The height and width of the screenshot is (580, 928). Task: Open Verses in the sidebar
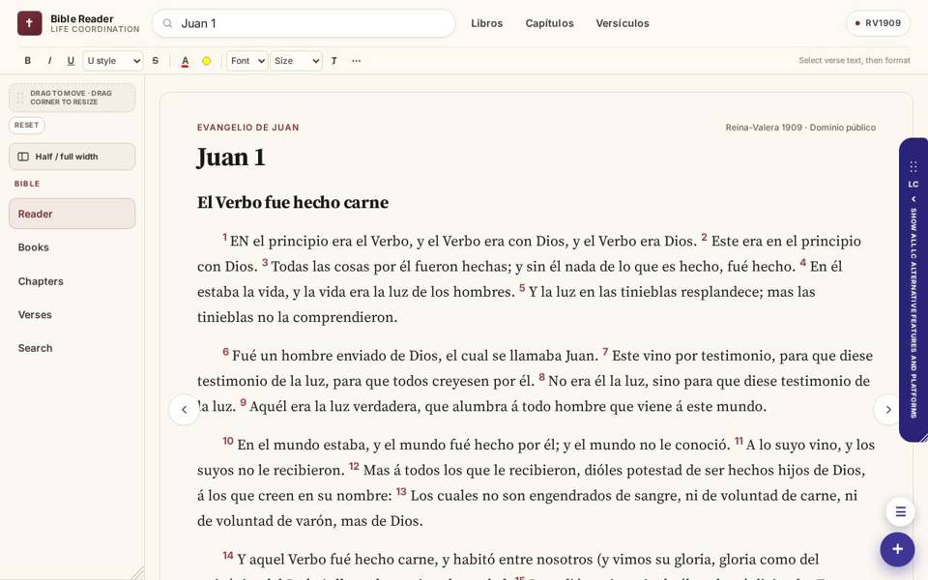point(72,315)
